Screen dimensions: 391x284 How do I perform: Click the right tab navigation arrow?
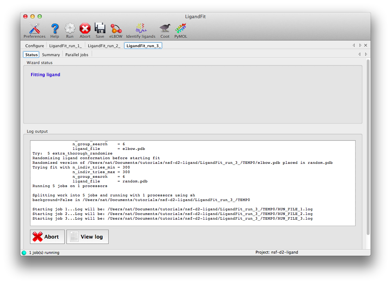[360, 45]
